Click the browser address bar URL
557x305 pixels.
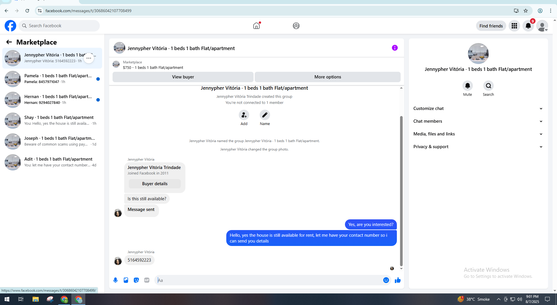point(88,11)
